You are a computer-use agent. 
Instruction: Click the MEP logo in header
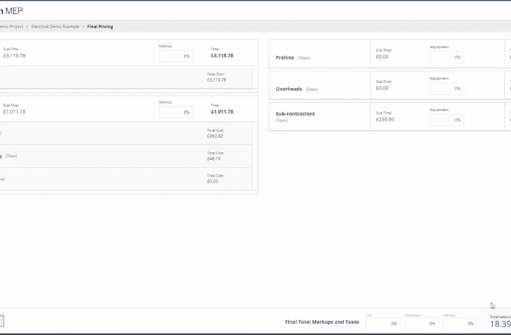pyautogui.click(x=14, y=10)
